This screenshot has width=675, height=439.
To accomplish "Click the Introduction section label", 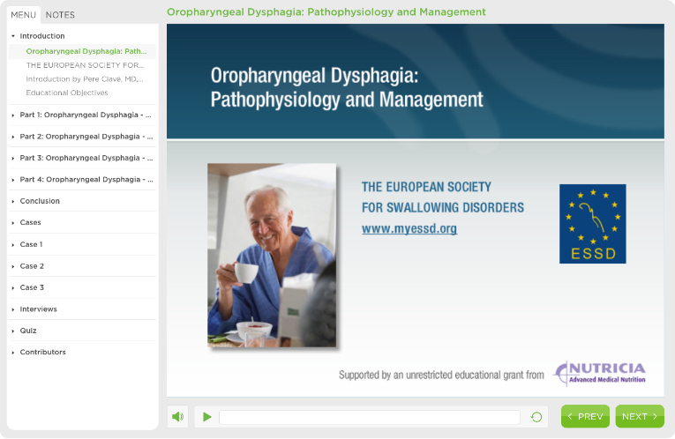I will (x=42, y=36).
